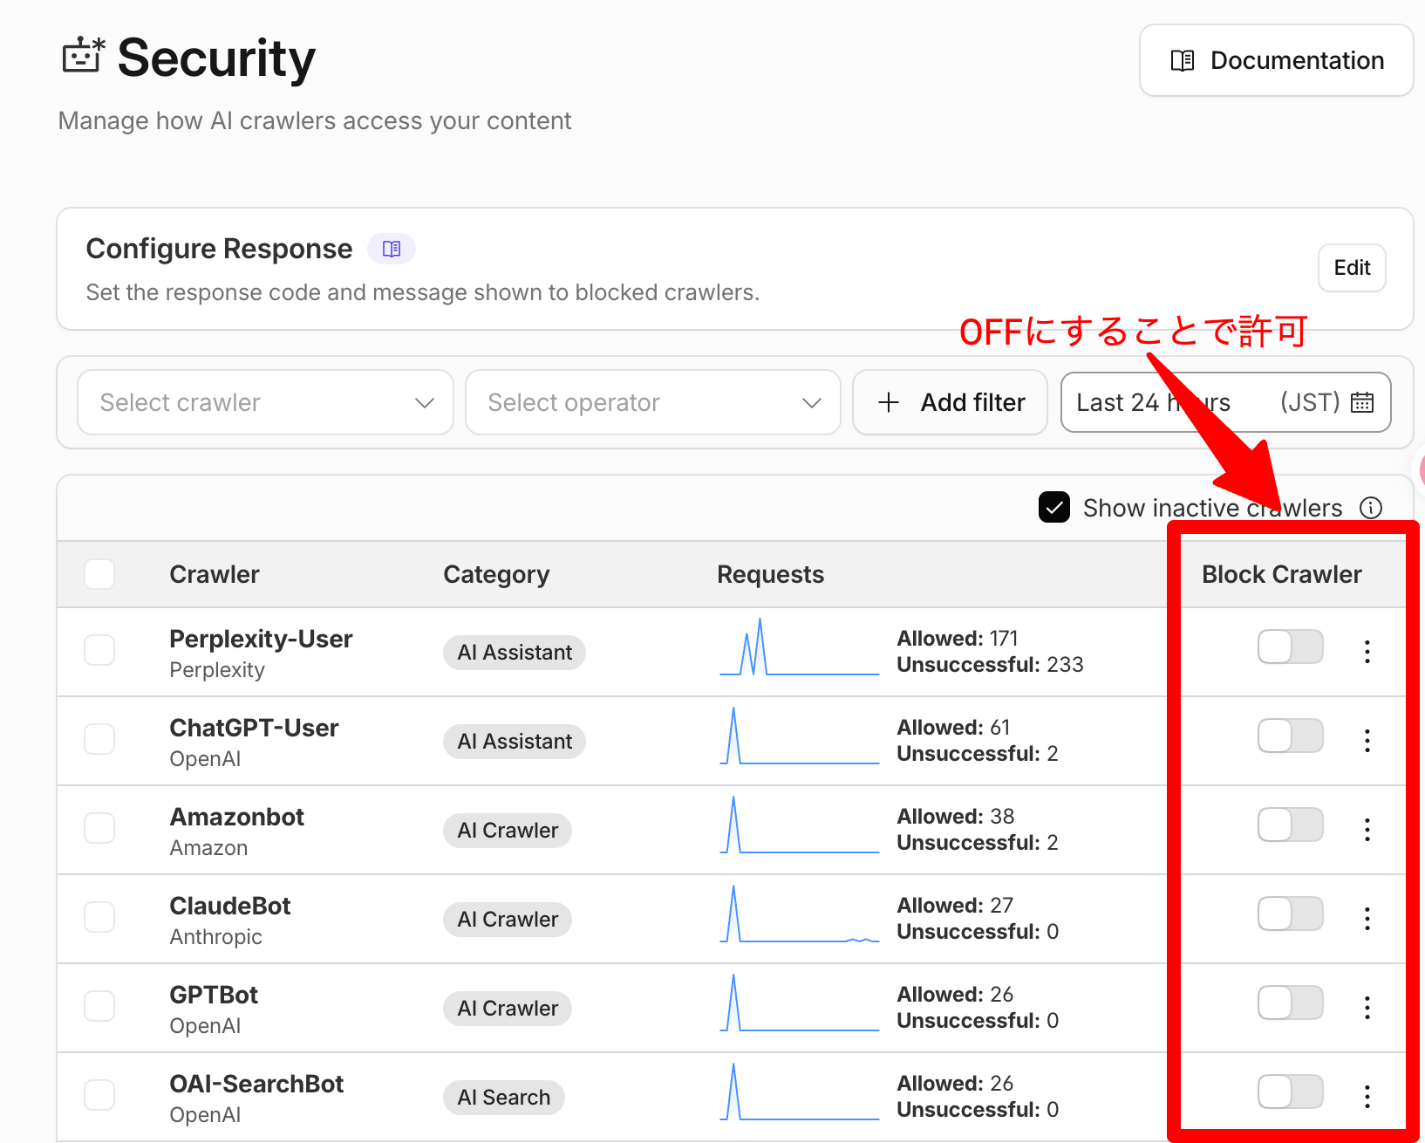
Task: Open more options menu for Perplexity-User
Action: (x=1367, y=652)
